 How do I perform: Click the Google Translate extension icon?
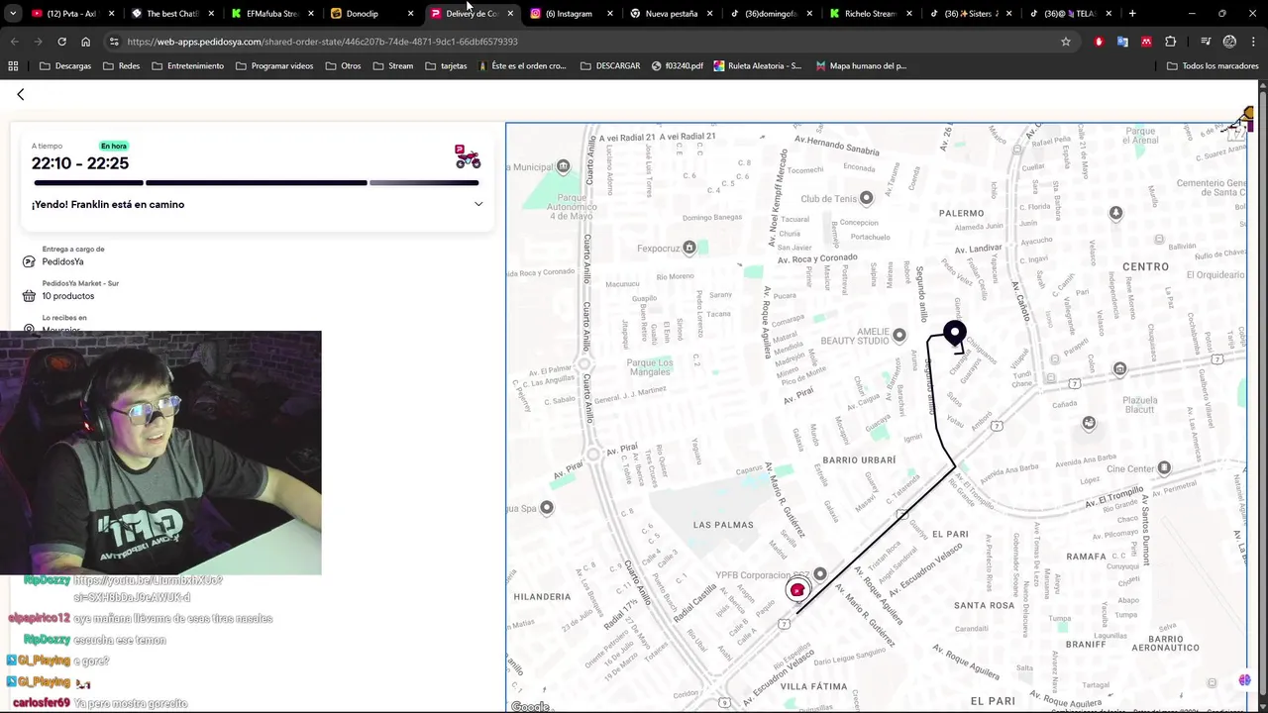1122,42
